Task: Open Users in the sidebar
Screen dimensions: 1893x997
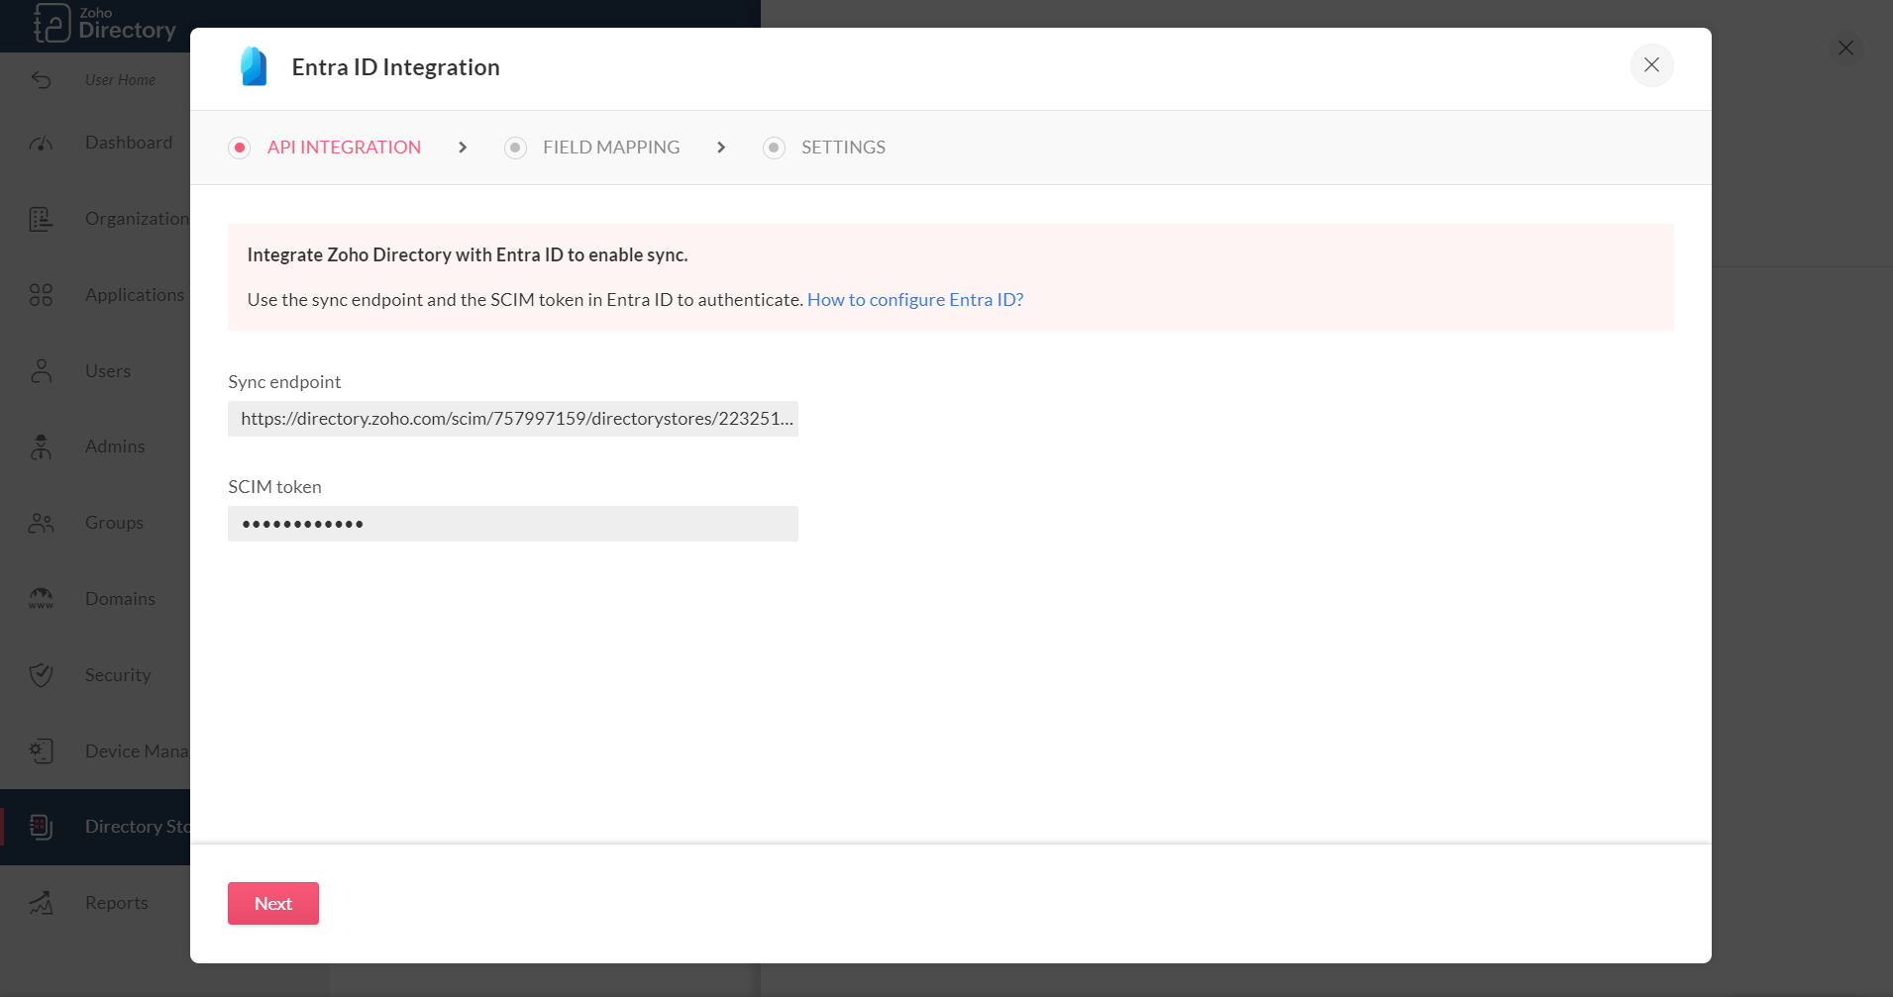Action: tap(108, 371)
